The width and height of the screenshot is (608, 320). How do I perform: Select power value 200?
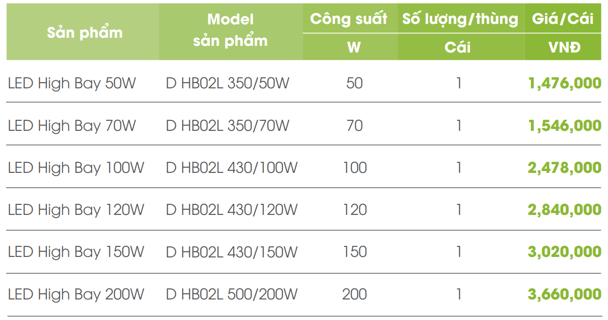[355, 294]
